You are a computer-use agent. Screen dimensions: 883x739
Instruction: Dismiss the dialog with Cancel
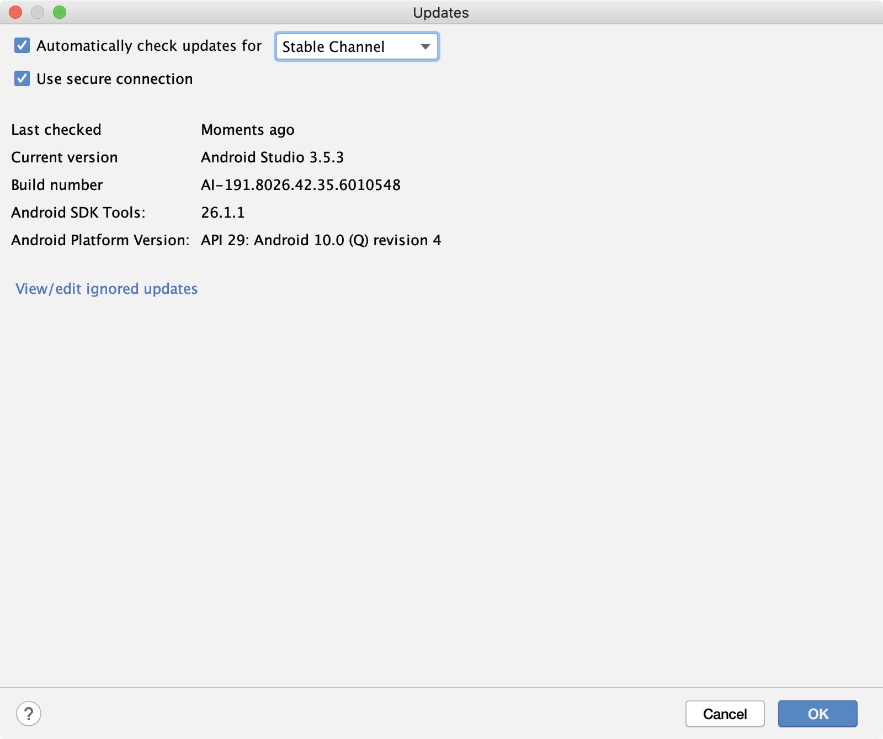pyautogui.click(x=725, y=714)
